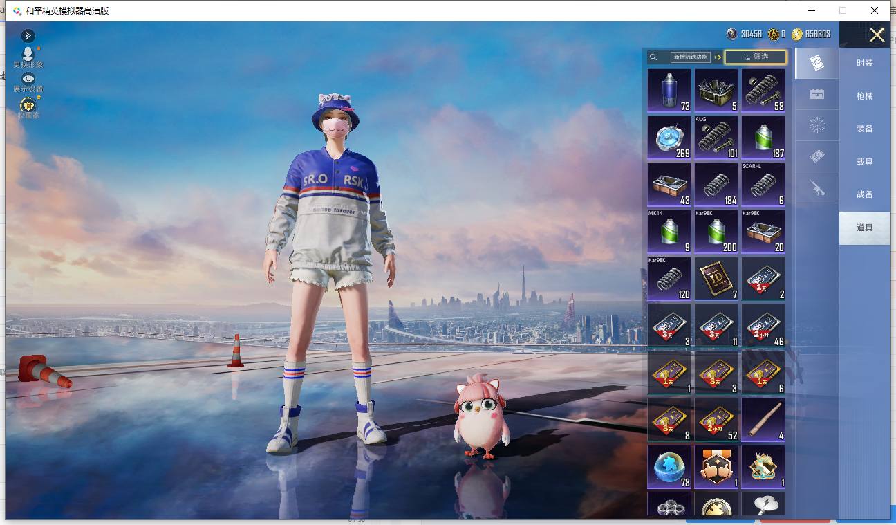Toggle 展示设置 eye icon
Image resolution: width=896 pixels, height=525 pixels.
point(28,82)
